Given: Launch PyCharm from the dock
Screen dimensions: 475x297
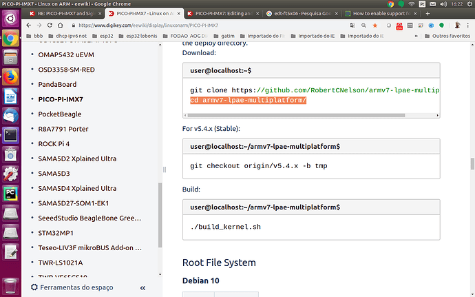Looking at the screenshot, I should [x=10, y=194].
